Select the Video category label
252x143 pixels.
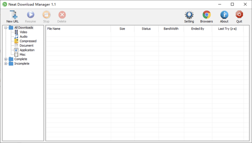pyautogui.click(x=23, y=32)
